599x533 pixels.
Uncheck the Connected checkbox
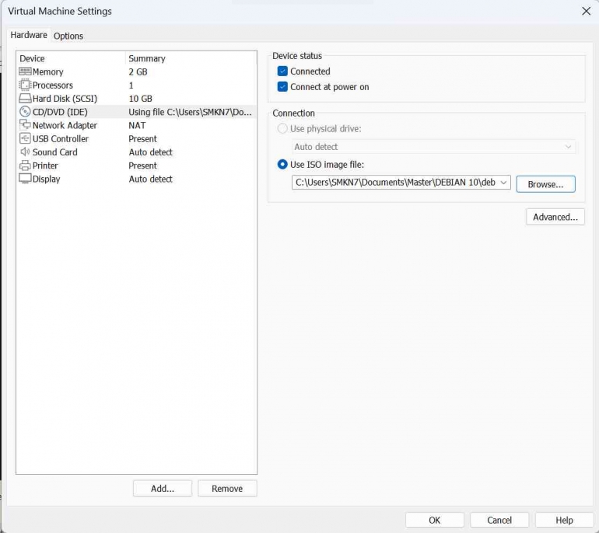(282, 71)
